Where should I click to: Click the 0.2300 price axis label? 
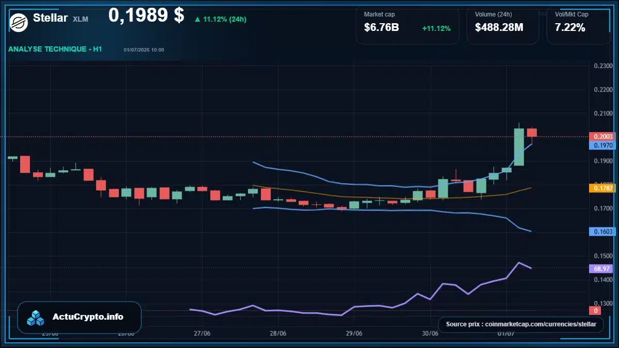(603, 66)
